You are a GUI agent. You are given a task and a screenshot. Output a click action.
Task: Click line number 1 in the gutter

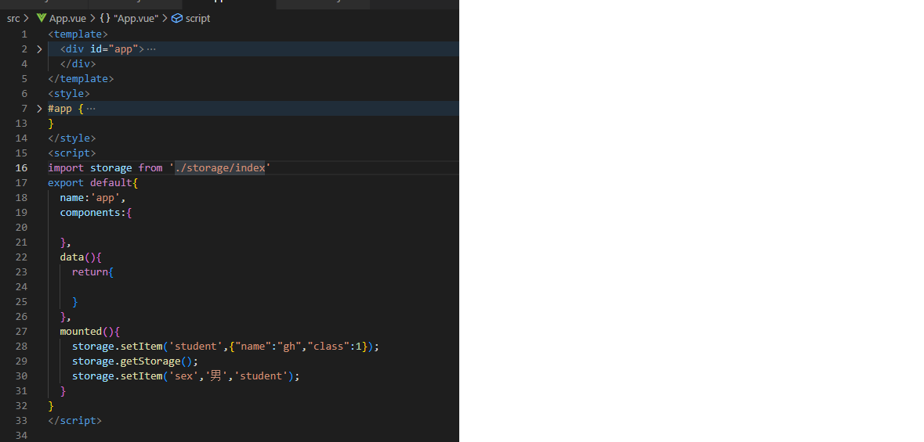24,34
